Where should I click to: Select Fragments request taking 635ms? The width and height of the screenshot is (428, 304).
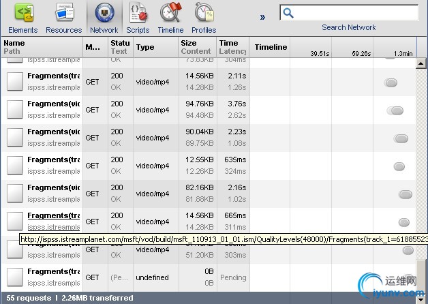tap(53, 160)
